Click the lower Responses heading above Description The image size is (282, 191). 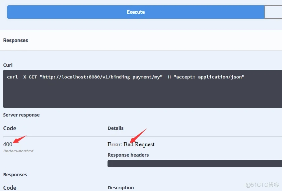pyautogui.click(x=15, y=175)
